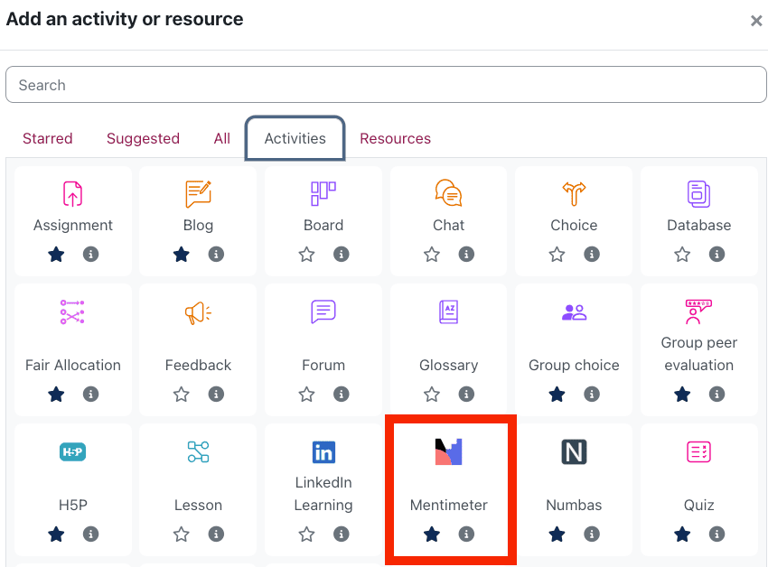The height and width of the screenshot is (567, 768).
Task: Pick the Board activity icon
Action: tap(323, 193)
